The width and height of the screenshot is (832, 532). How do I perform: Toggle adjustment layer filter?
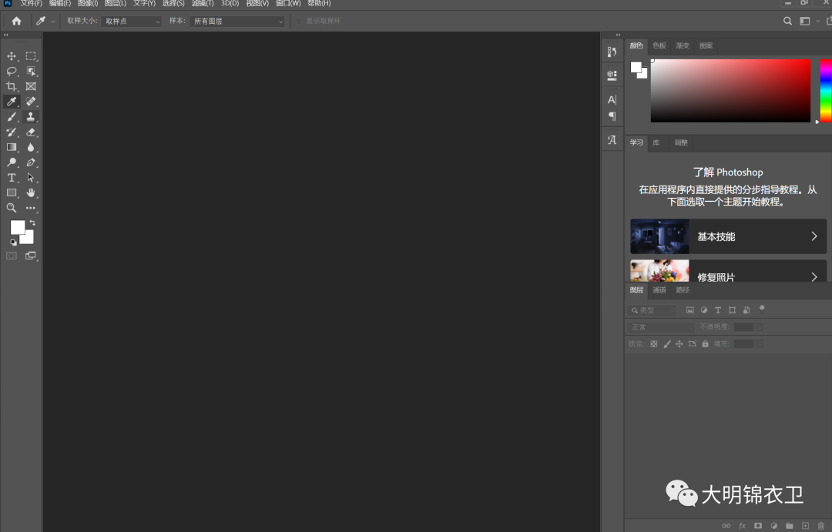point(703,310)
